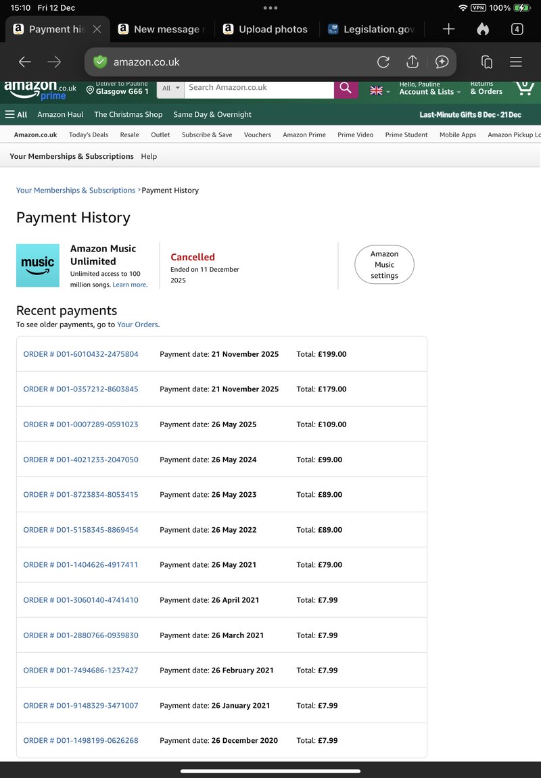The image size is (541, 778).
Task: Open order D01-0007289-0591023
Action: (81, 424)
